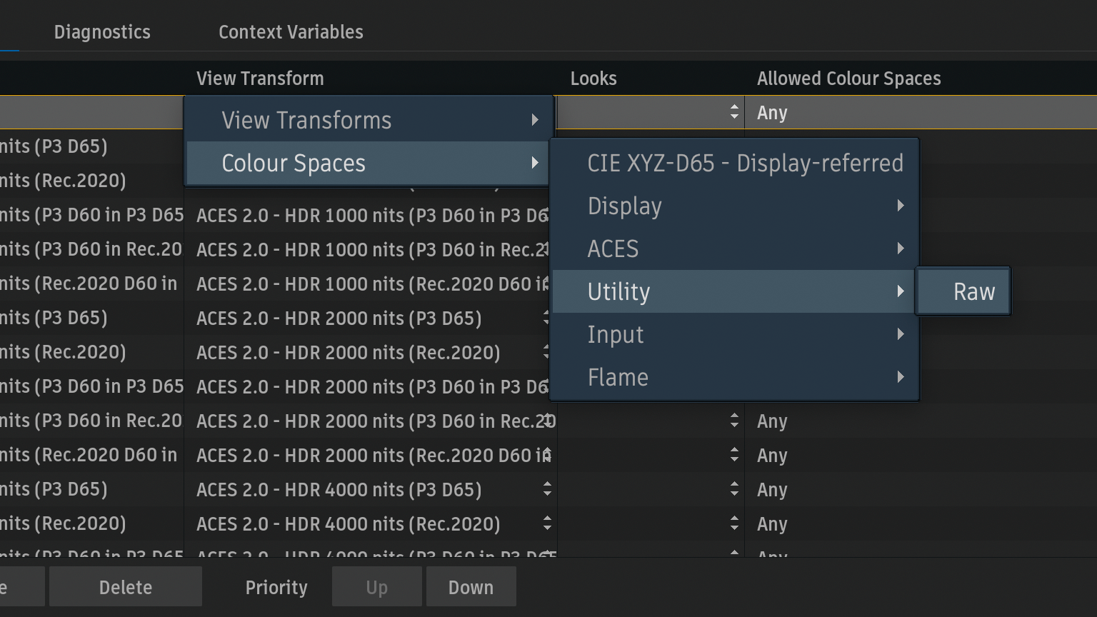Click the Down priority button
Viewport: 1097px width, 617px height.
click(x=471, y=587)
